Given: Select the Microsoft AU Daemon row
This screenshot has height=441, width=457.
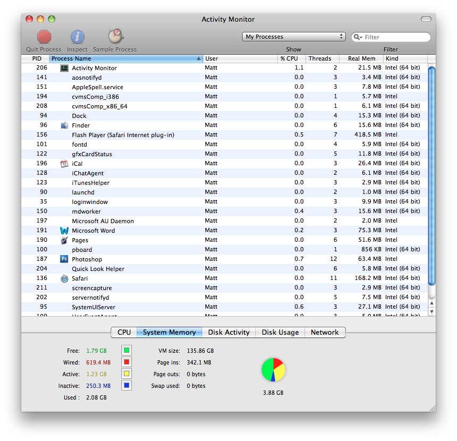Looking at the screenshot, I should tap(225, 221).
